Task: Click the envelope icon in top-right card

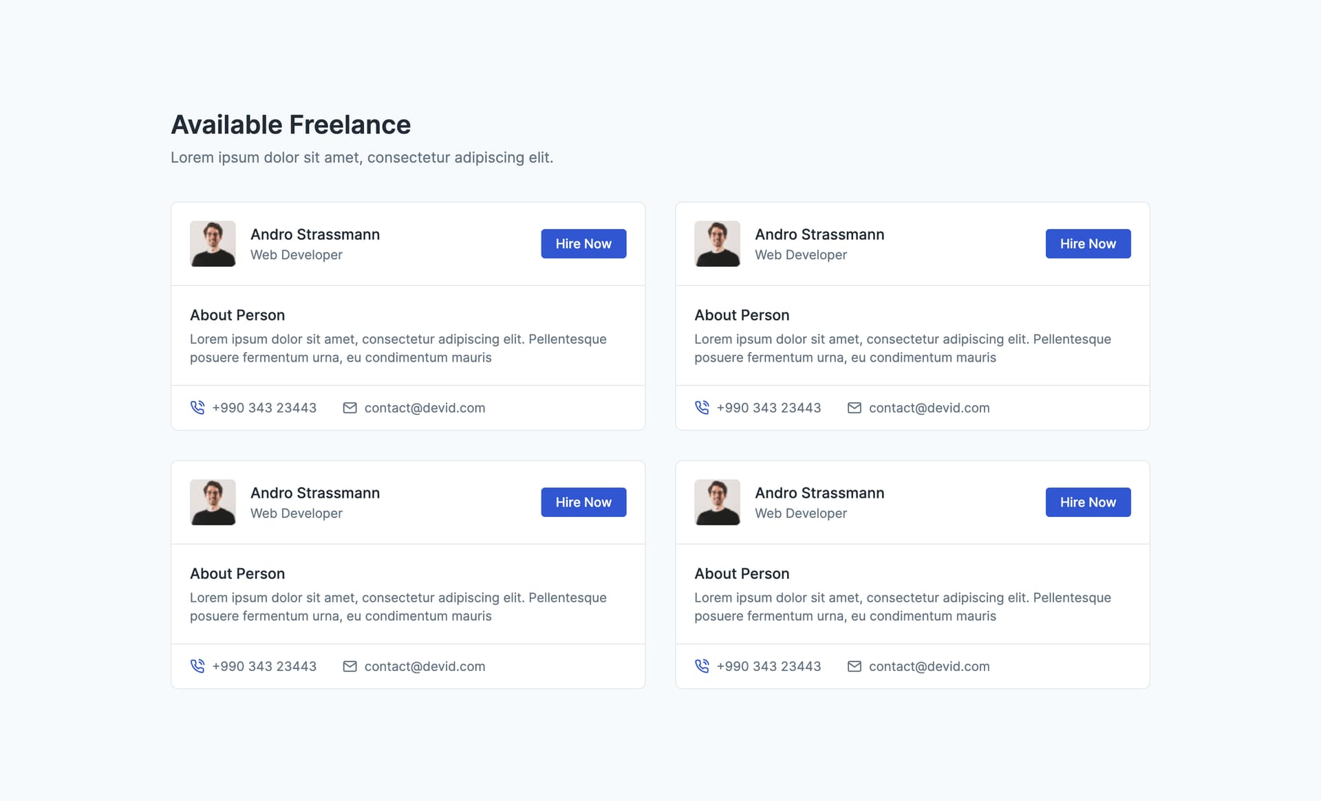Action: pyautogui.click(x=854, y=408)
